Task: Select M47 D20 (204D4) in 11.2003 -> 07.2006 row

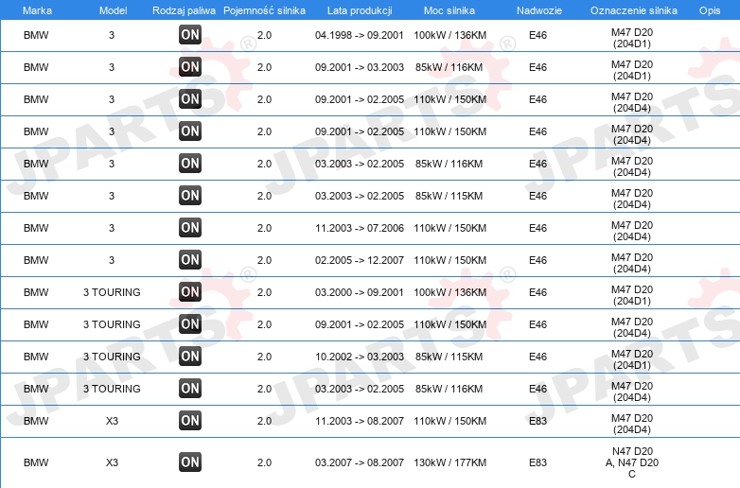Action: pos(632,231)
